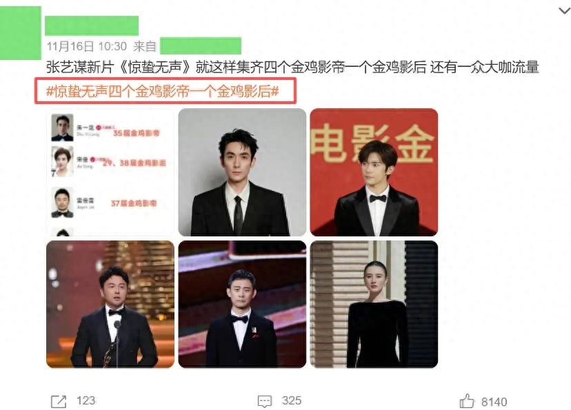Open photo of man in black tie
The image size is (571, 410).
[x=242, y=172]
